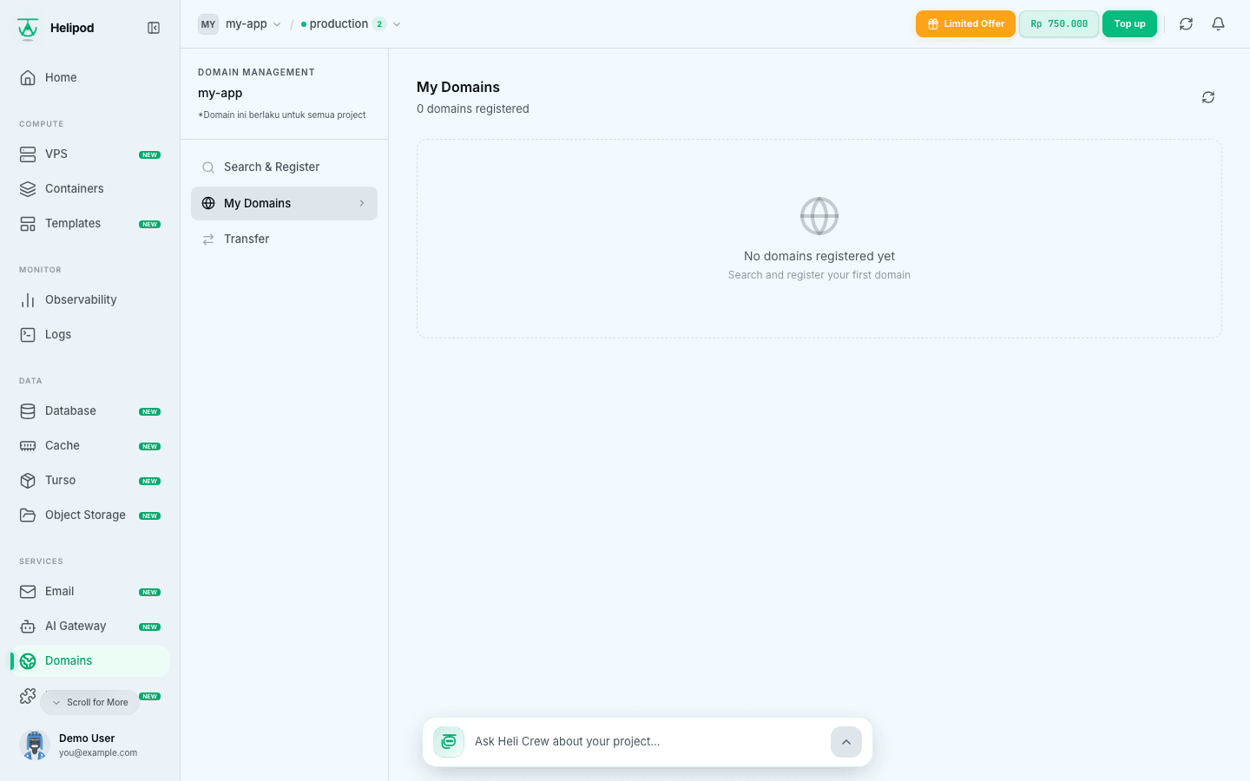1250x781 pixels.
Task: Open the Demo User avatar
Action: [x=35, y=745]
